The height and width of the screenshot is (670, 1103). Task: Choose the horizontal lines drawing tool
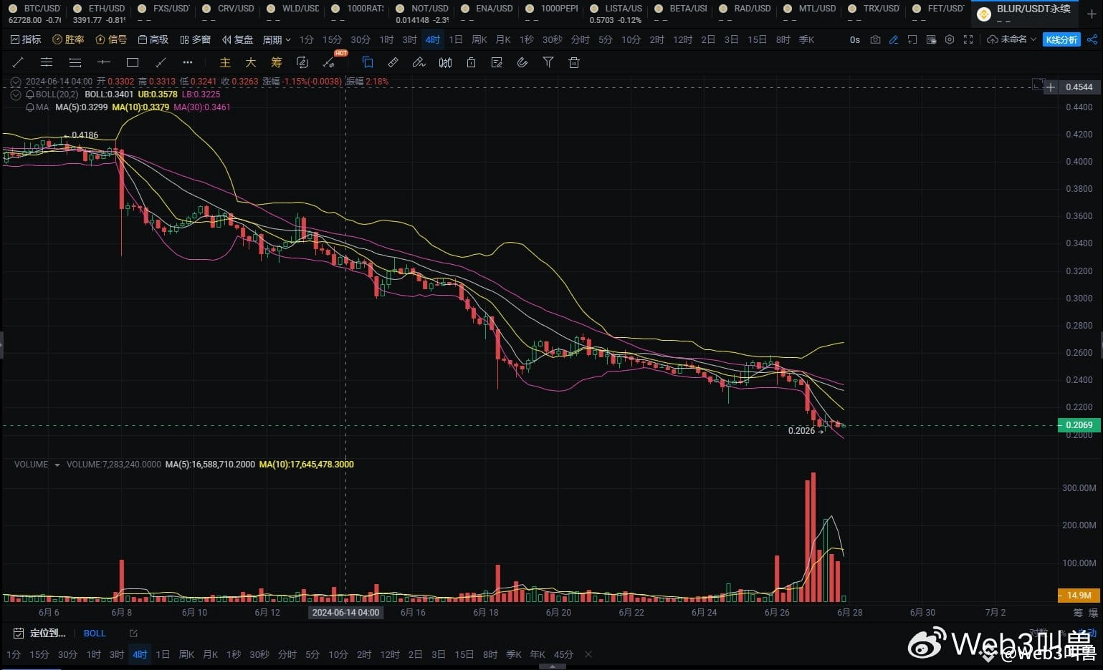coord(75,62)
